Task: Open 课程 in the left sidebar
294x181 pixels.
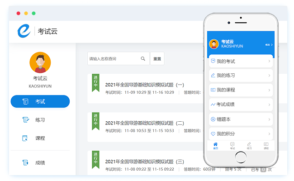Action: point(40,138)
